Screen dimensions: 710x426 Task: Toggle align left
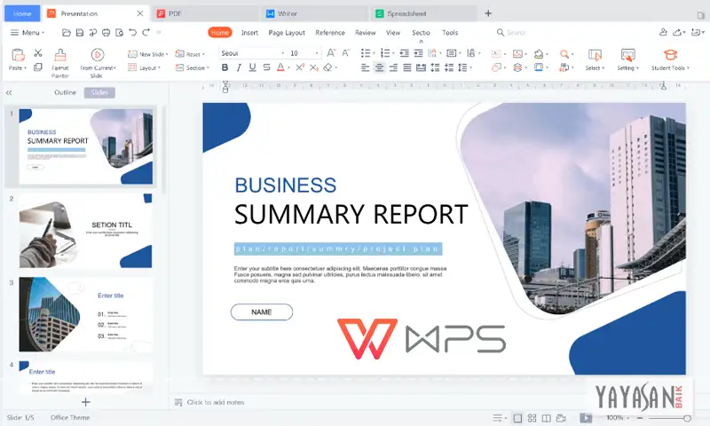(366, 67)
